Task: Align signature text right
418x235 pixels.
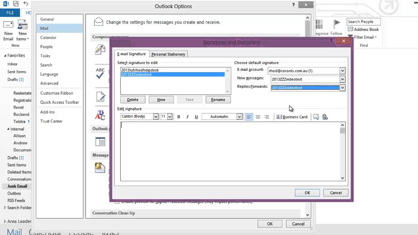Action: (x=267, y=117)
